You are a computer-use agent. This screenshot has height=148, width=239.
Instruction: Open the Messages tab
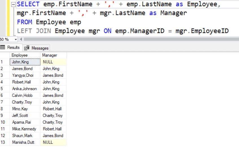(37, 48)
